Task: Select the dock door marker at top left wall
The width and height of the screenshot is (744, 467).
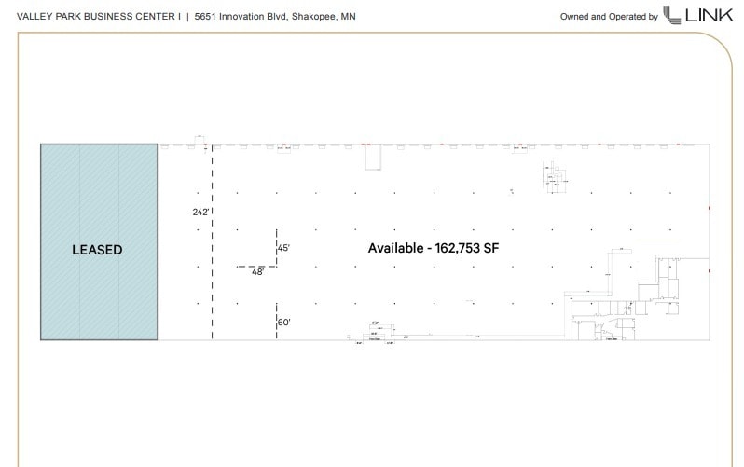Action: tap(199, 141)
